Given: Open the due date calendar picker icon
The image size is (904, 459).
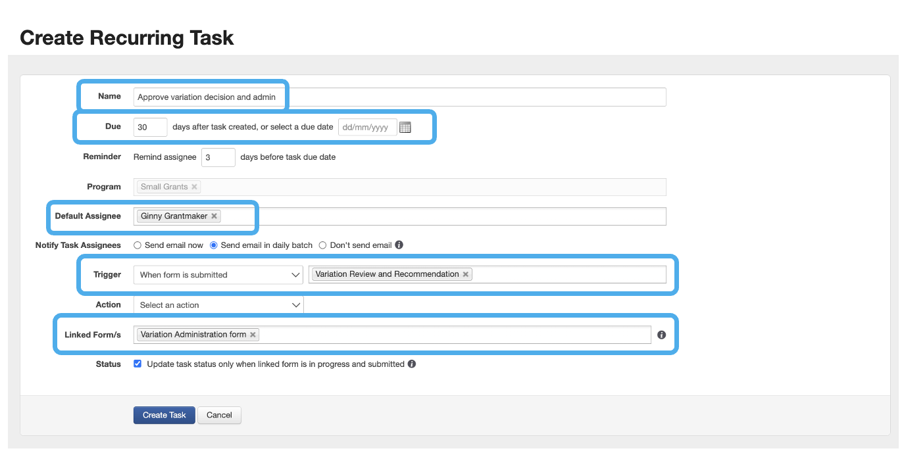Looking at the screenshot, I should point(405,128).
